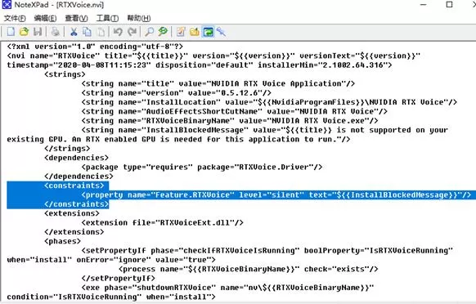Click the </strings> closing tag
The image size is (476, 304).
[x=67, y=149]
